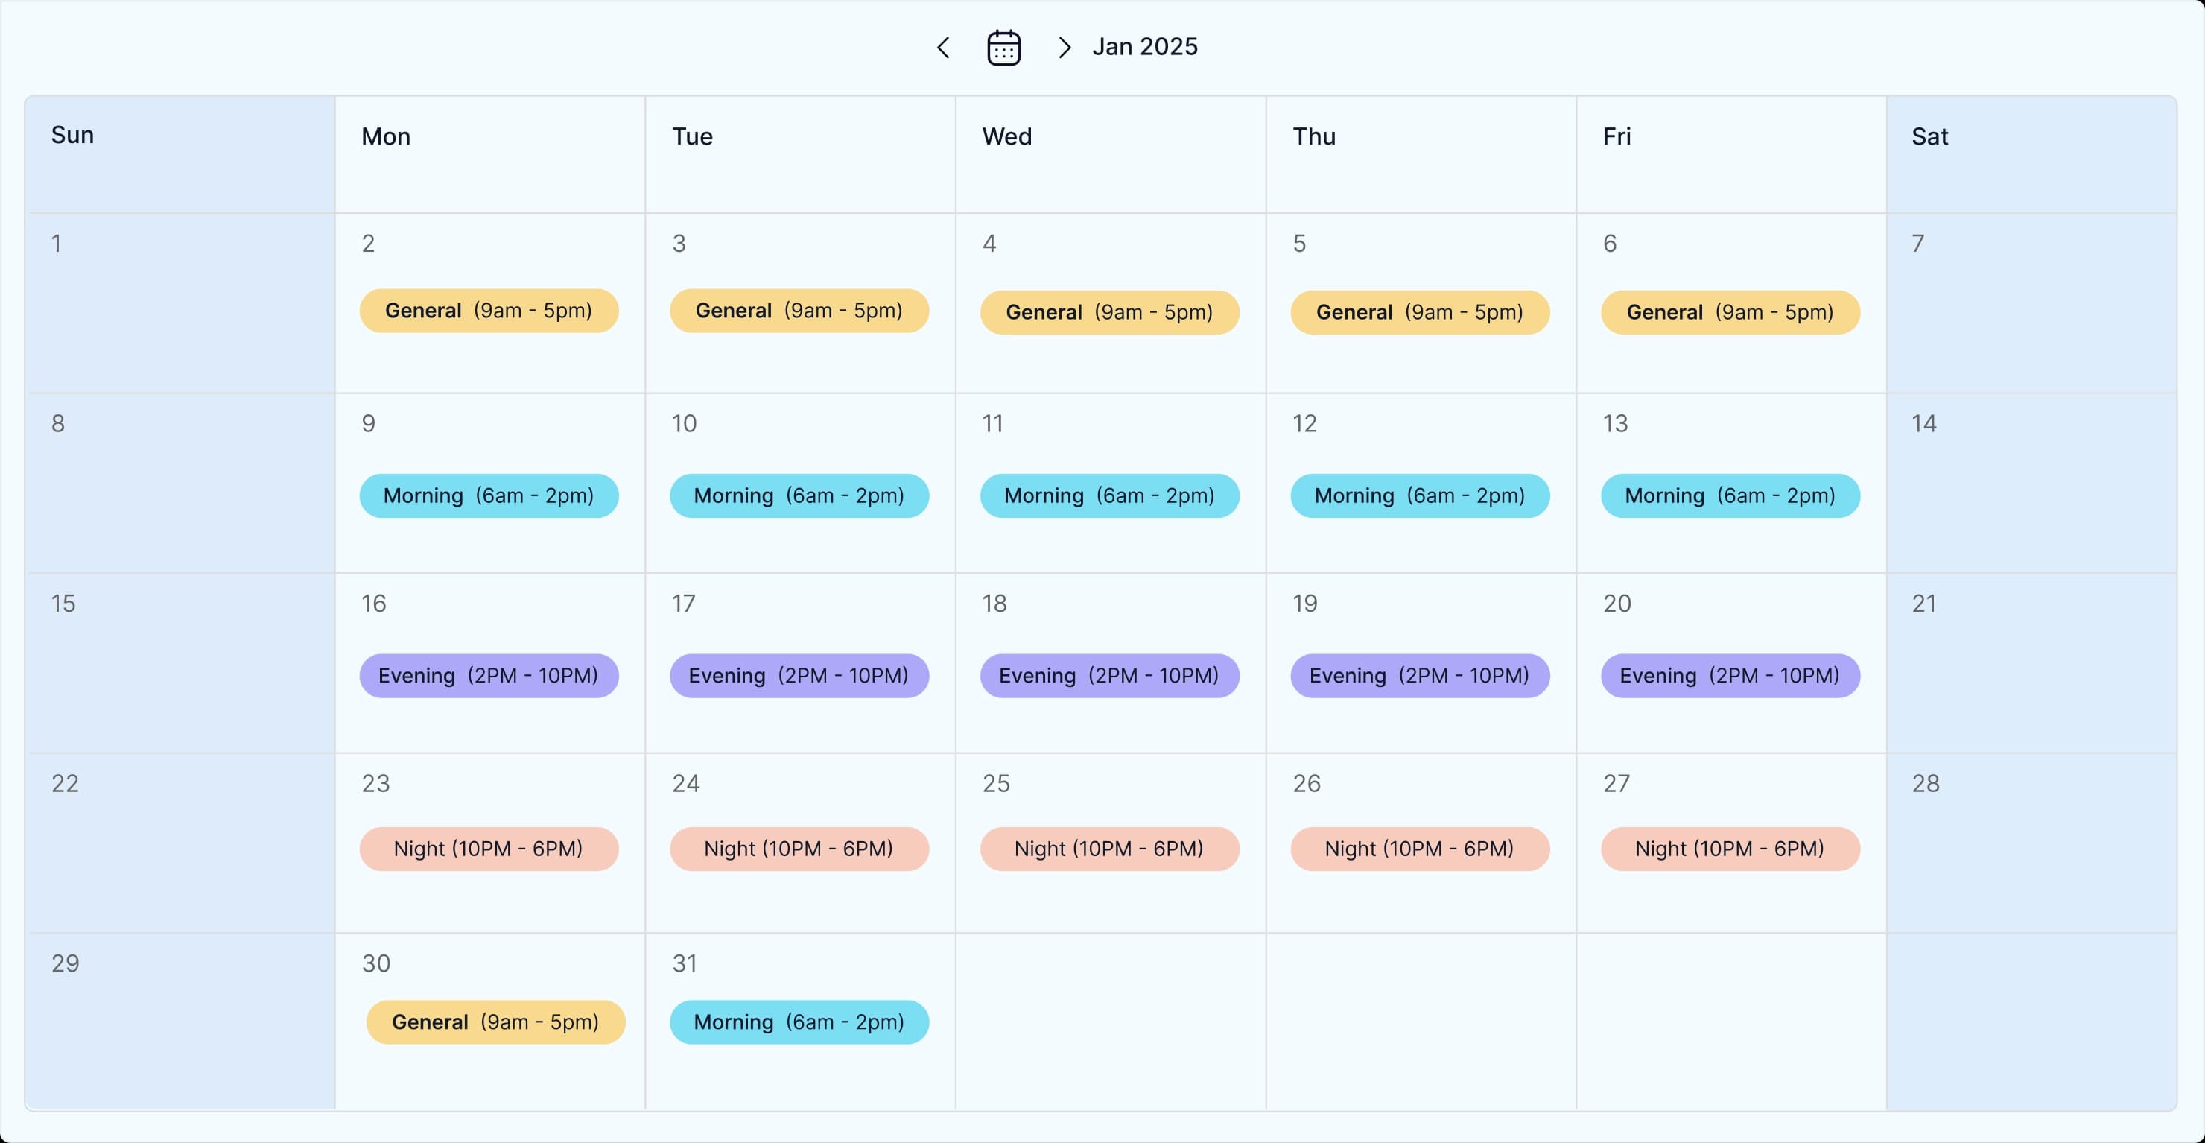Go to the previous month

coord(943,48)
